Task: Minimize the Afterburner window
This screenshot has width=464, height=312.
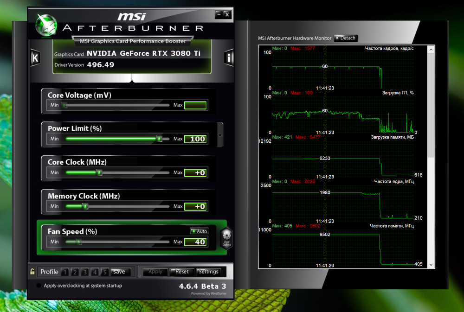Action: pyautogui.click(x=219, y=14)
